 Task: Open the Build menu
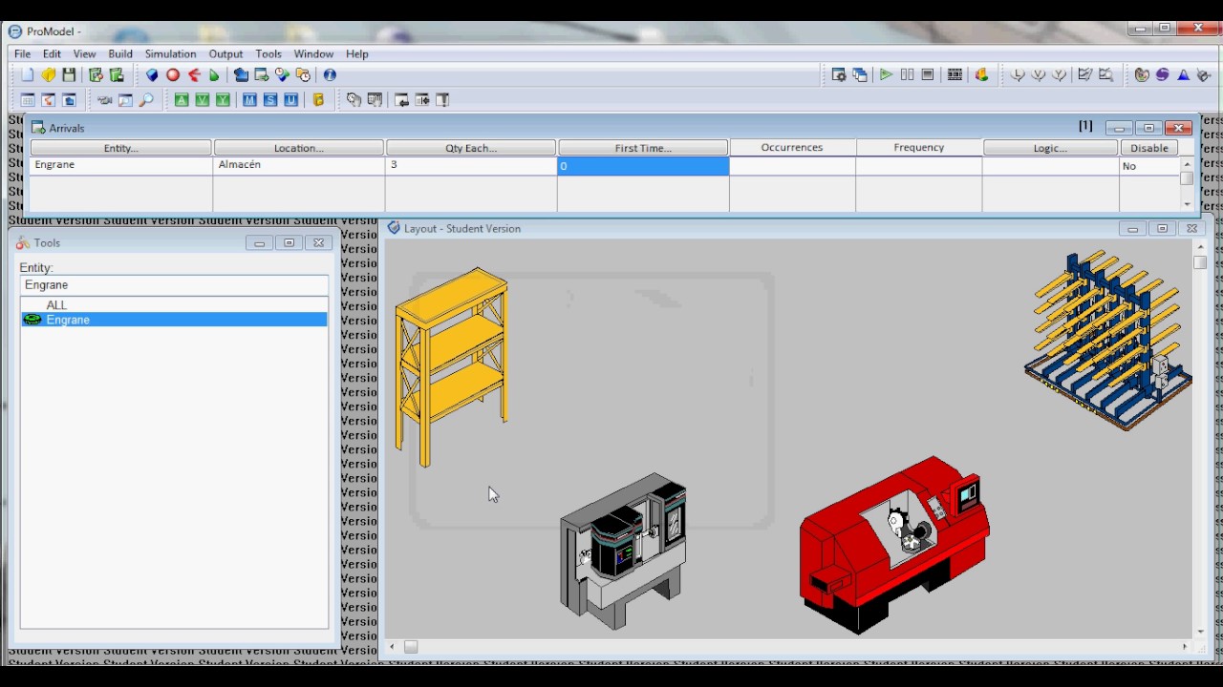(x=120, y=54)
